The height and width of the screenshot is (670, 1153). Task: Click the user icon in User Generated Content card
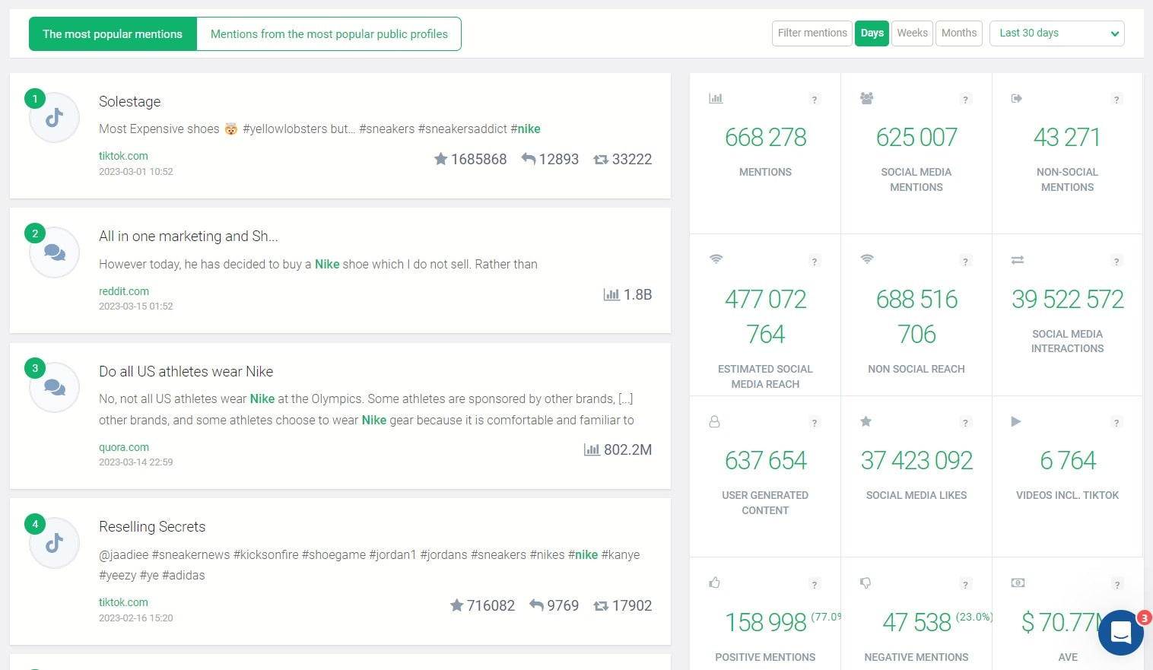point(714,421)
